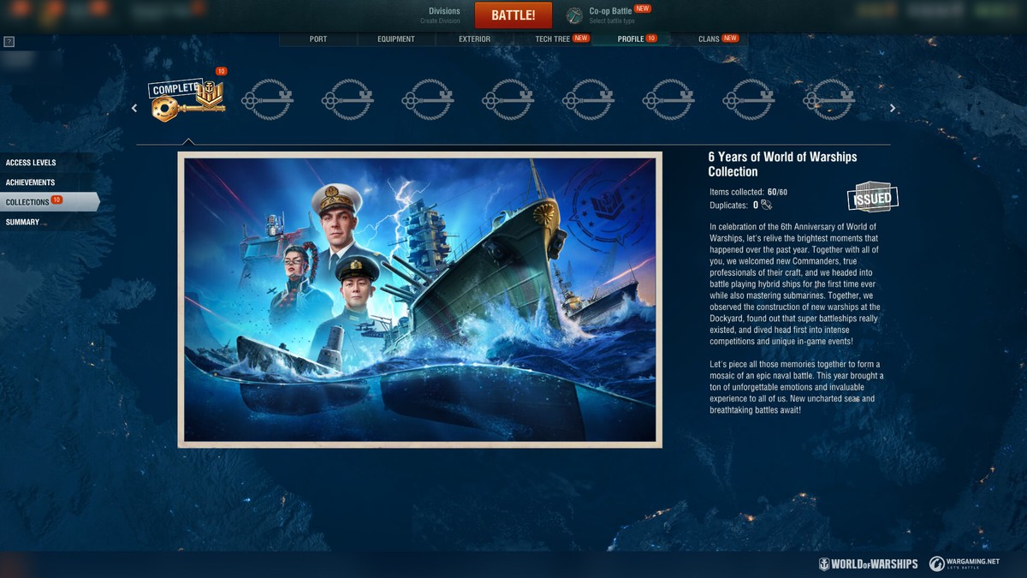The image size is (1027, 578).
Task: Select the last visible empty key slot
Action: tap(829, 99)
